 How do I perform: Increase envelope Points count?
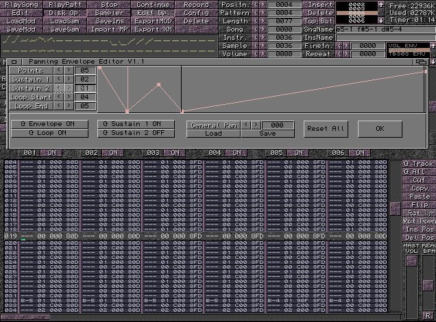click(69, 71)
